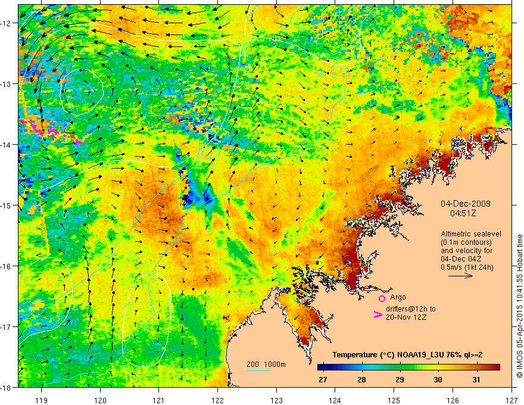This screenshot has height=405, width=524.
Task: Click the longitude axis label 127
Action: (511, 400)
